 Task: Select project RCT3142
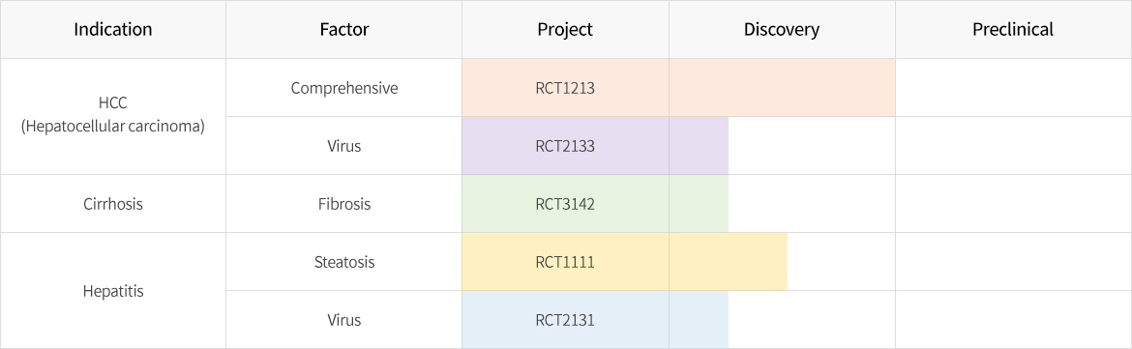click(565, 203)
